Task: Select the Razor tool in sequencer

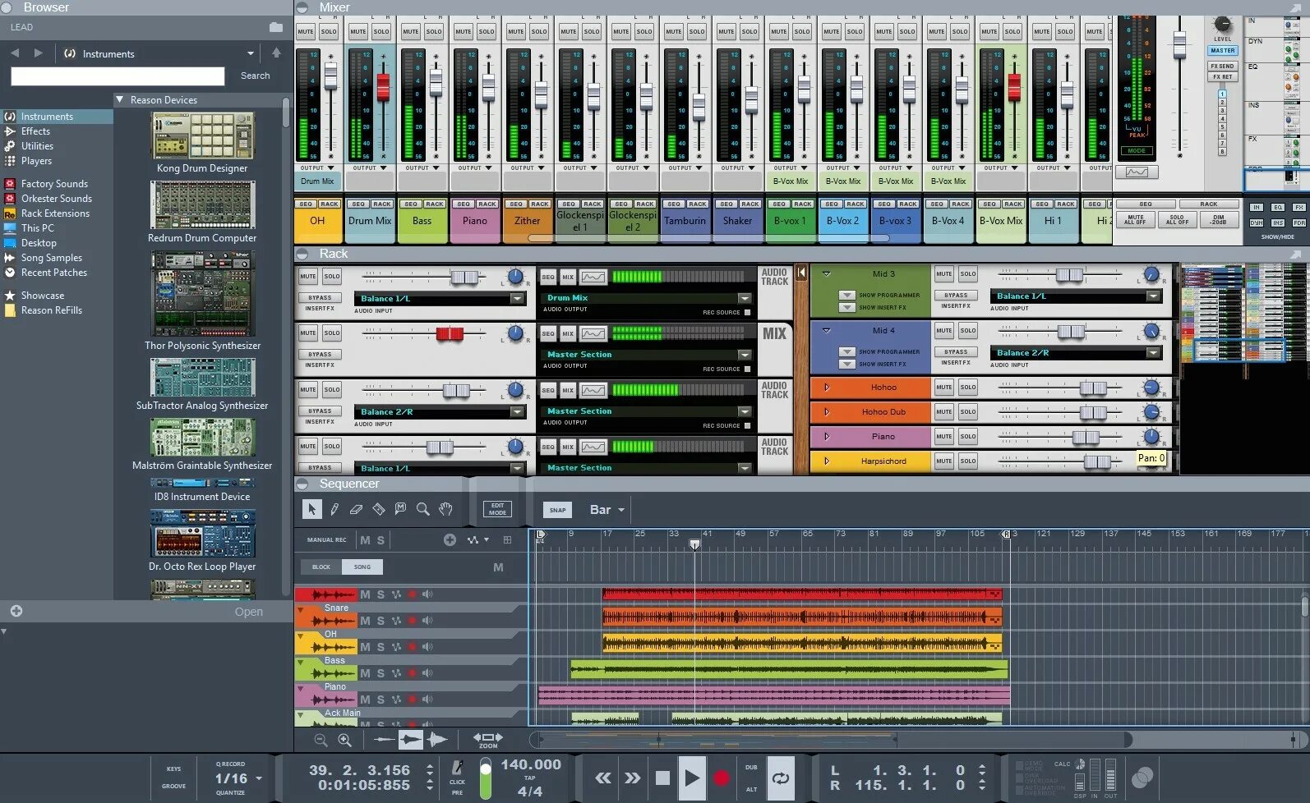Action: [378, 509]
